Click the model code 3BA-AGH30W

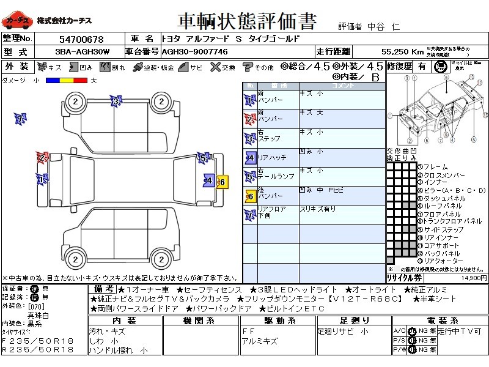(x=83, y=52)
